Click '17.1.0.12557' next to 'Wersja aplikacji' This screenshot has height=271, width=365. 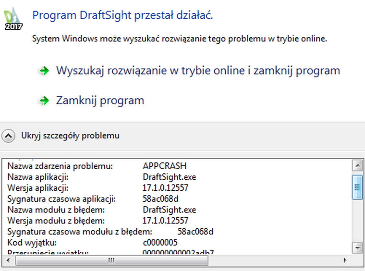coord(165,188)
